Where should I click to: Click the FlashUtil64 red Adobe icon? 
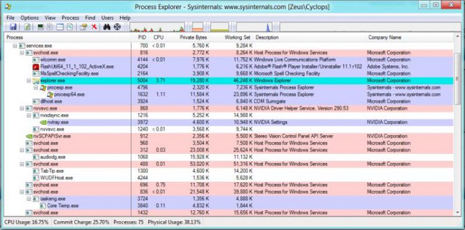click(x=36, y=67)
